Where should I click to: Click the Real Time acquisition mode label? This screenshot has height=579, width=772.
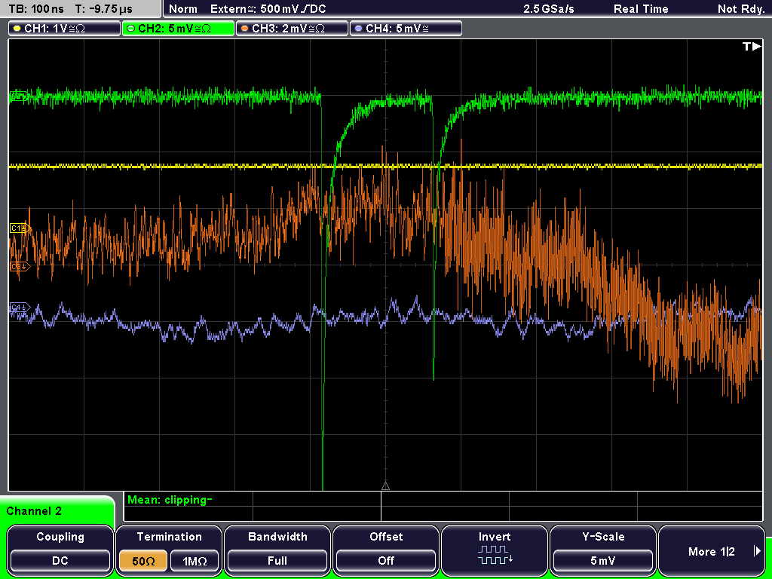(641, 9)
